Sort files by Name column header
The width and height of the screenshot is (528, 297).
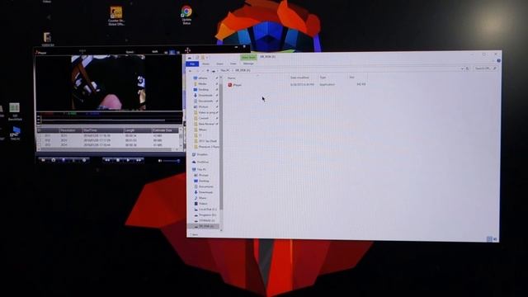click(232, 78)
